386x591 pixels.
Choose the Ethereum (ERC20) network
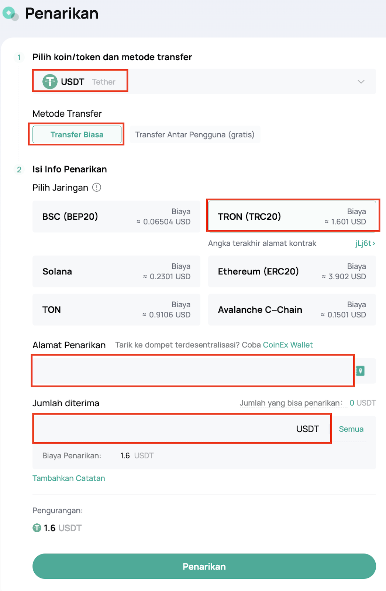pyautogui.click(x=292, y=271)
